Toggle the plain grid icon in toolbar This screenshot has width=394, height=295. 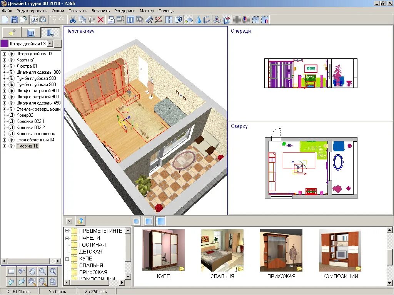click(237, 19)
